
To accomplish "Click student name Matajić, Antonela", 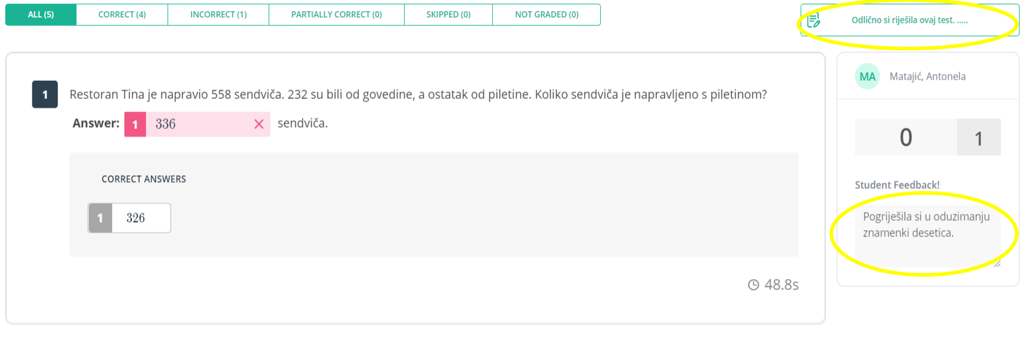I will pyautogui.click(x=927, y=77).
